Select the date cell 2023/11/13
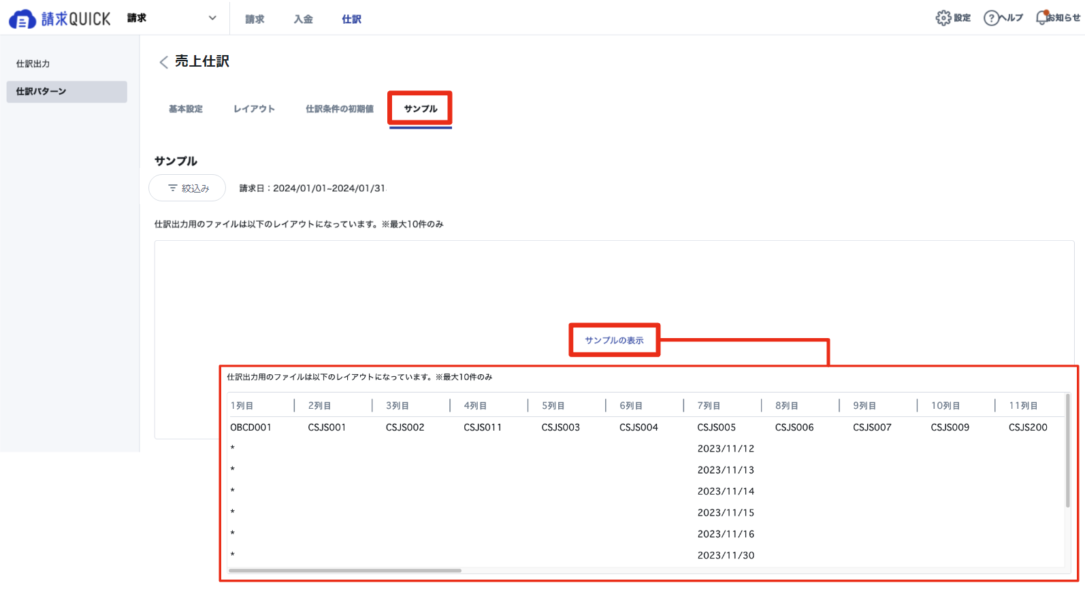Screen dimensions: 1085x600 726,470
